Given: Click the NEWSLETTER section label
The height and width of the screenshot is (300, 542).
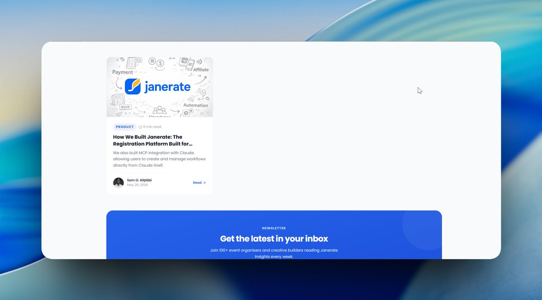Looking at the screenshot, I should click(274, 228).
